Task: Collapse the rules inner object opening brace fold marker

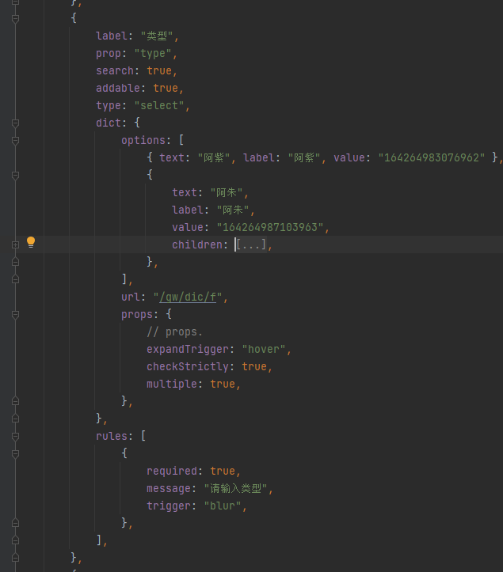Action: pos(15,454)
